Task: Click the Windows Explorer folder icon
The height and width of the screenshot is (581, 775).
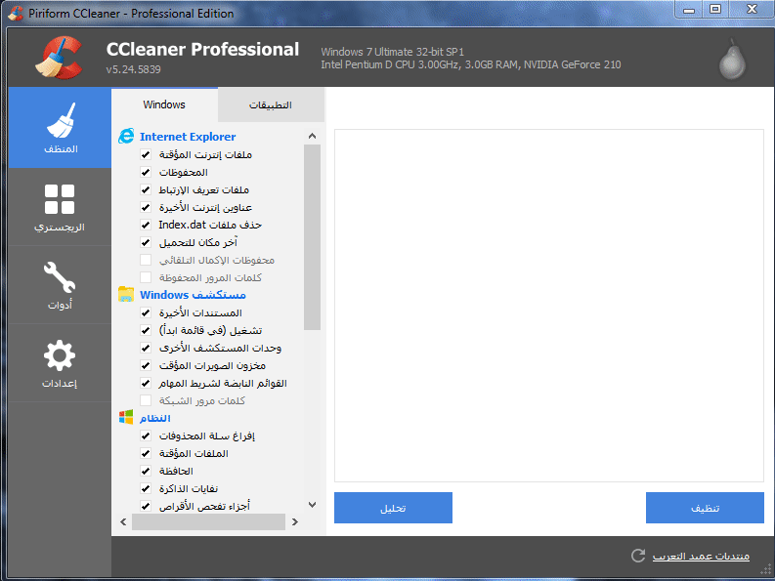Action: [126, 294]
